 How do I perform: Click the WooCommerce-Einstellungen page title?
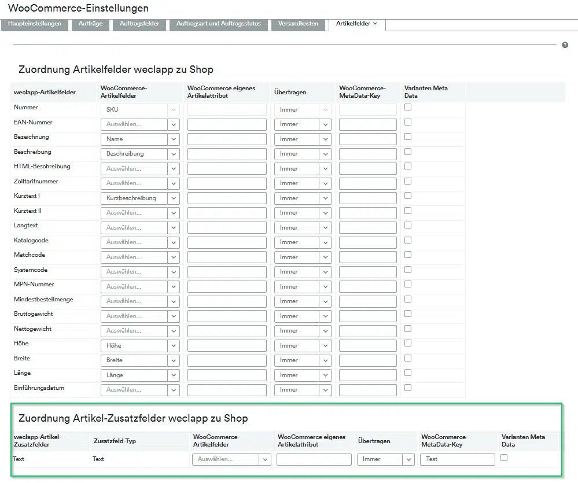[78, 8]
